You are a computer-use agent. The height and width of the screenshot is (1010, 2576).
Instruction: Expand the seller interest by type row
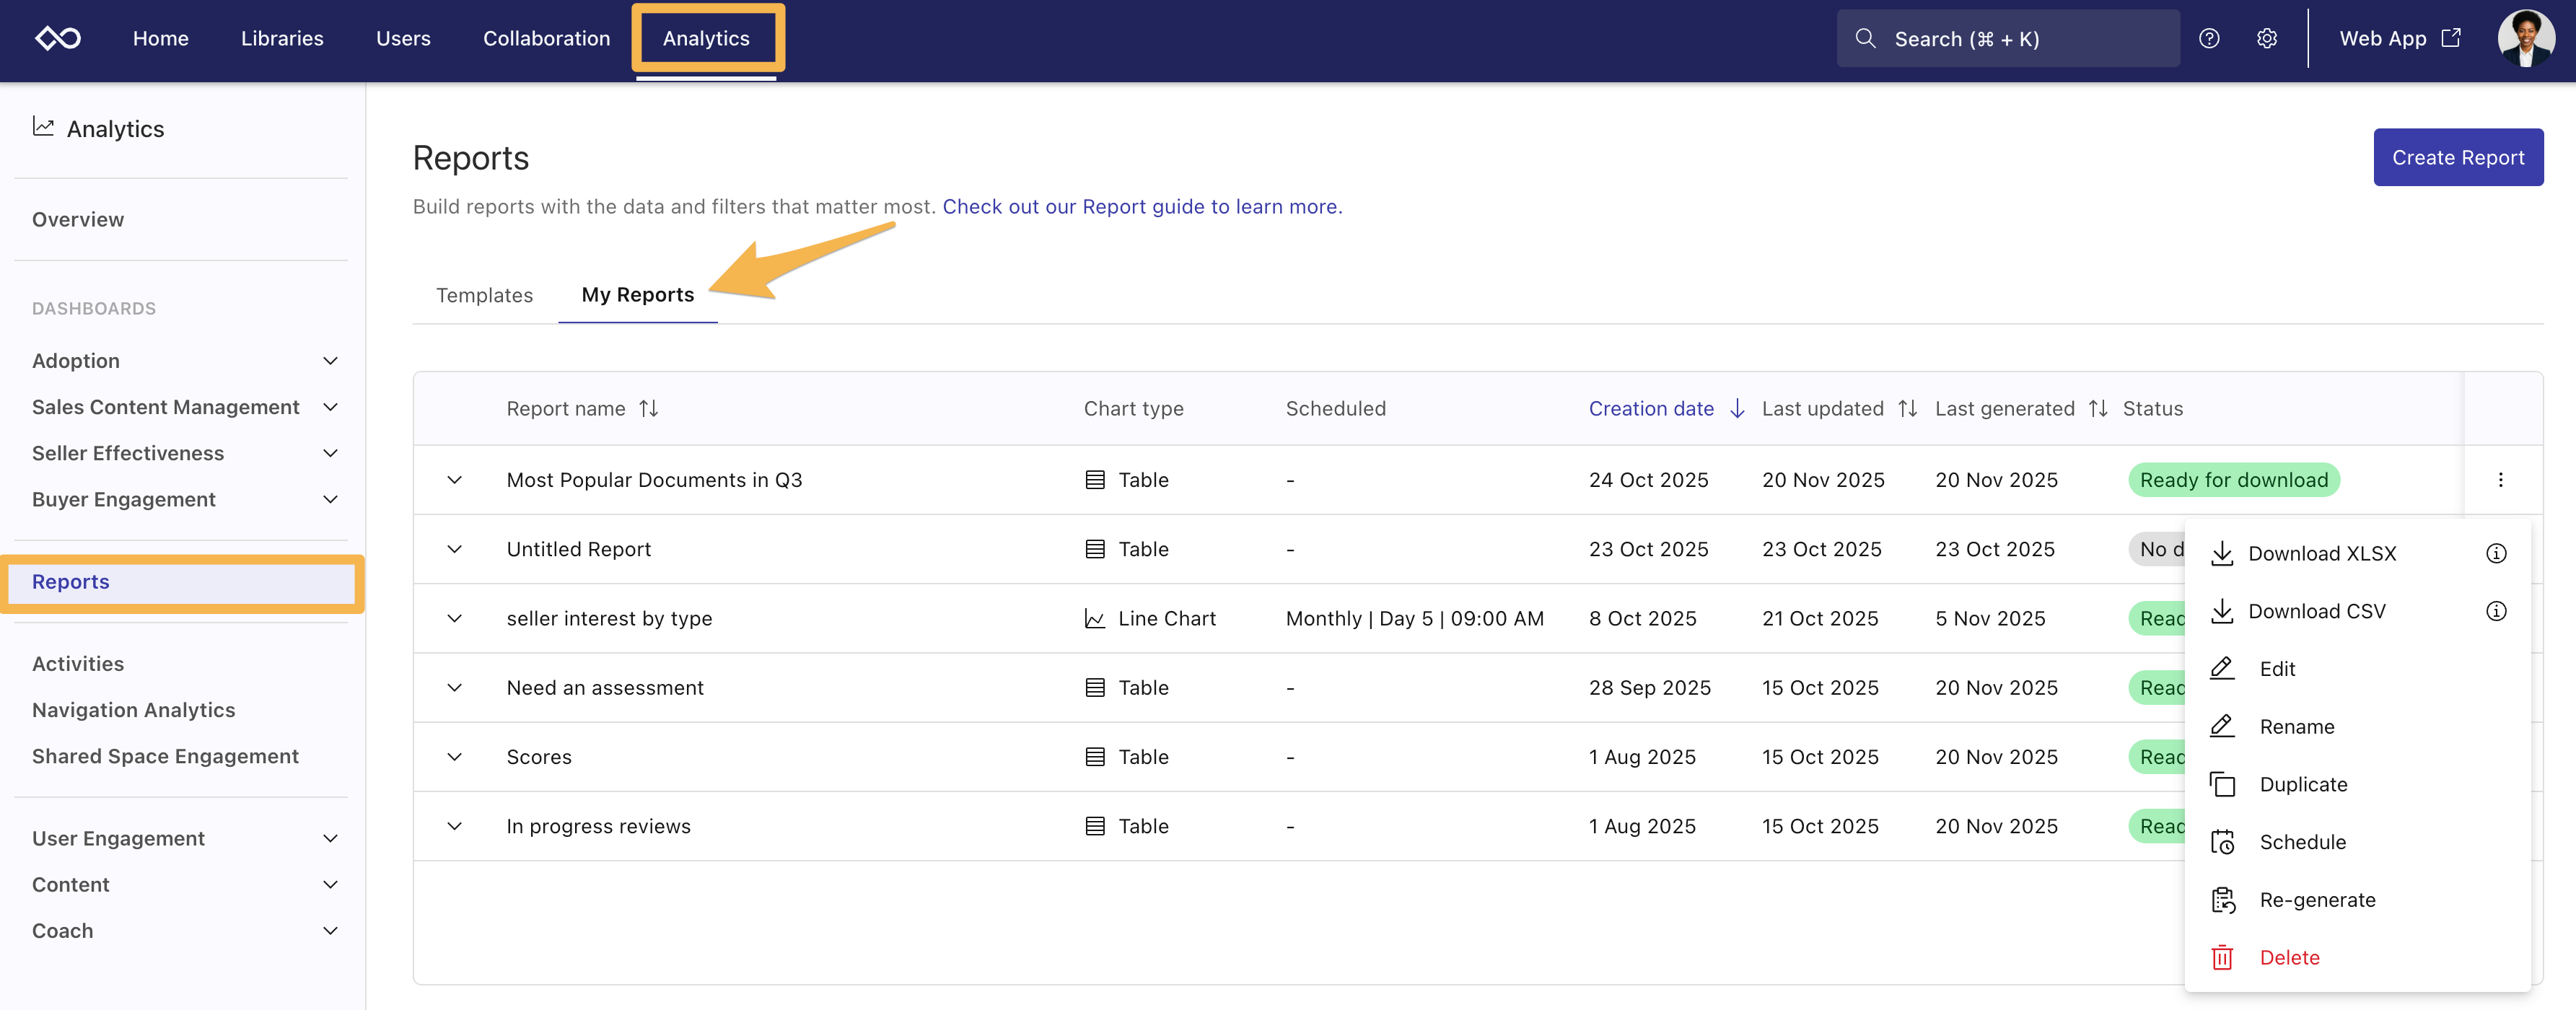coord(454,618)
